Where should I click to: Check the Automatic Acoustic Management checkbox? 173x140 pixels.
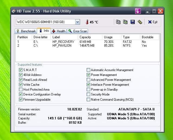click(x=88, y=70)
